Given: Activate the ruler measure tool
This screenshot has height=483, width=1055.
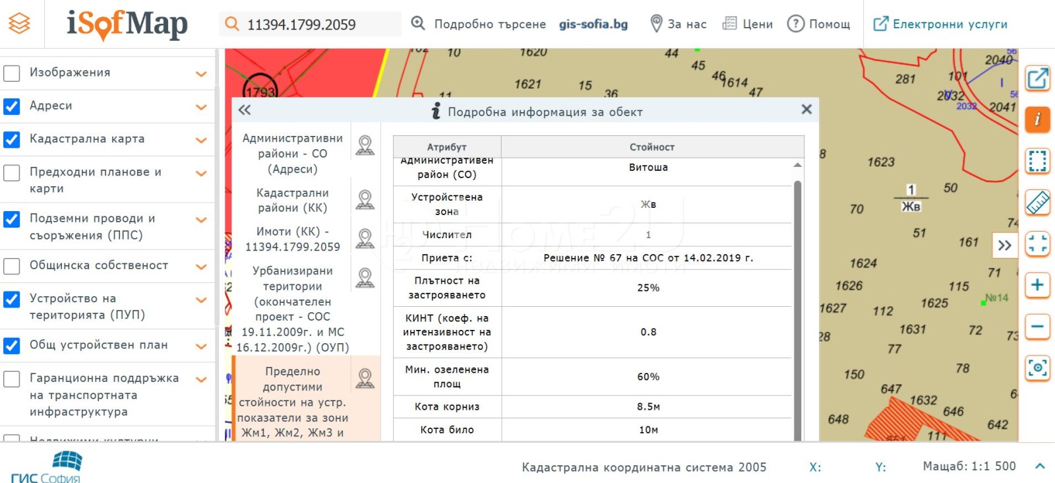Looking at the screenshot, I should coord(1037,203).
